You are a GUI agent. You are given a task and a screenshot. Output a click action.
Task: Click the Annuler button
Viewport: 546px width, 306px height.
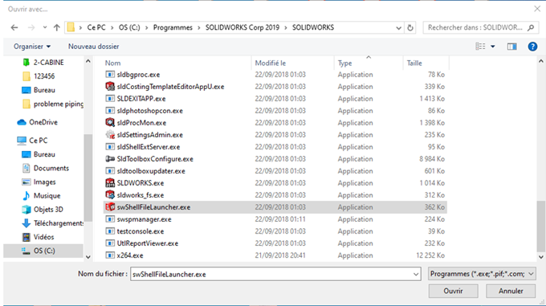511,291
